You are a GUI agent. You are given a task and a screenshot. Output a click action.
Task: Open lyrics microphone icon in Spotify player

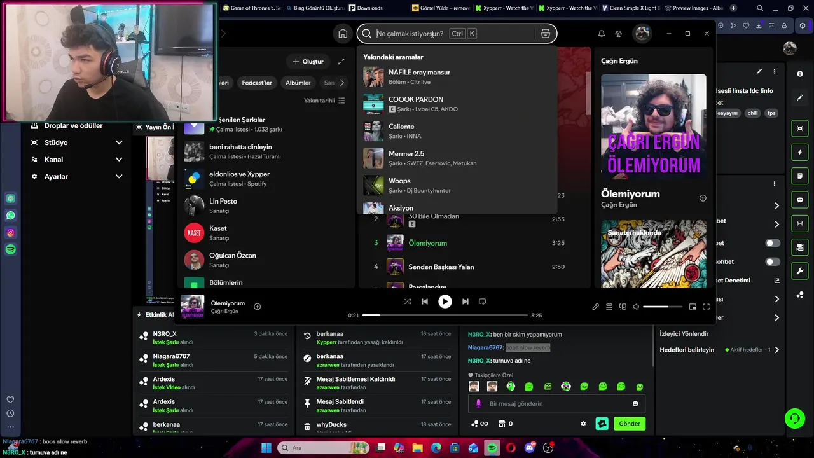595,307
